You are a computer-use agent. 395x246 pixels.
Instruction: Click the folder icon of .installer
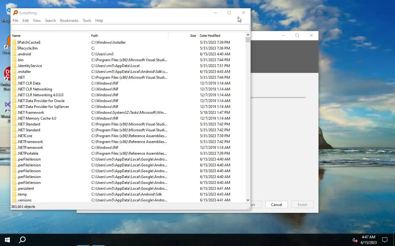14,72
